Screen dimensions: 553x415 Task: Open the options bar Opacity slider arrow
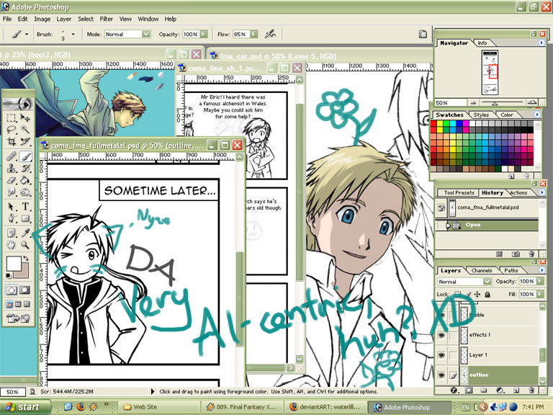click(204, 35)
